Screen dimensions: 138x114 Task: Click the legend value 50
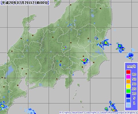(x=134, y=79)
